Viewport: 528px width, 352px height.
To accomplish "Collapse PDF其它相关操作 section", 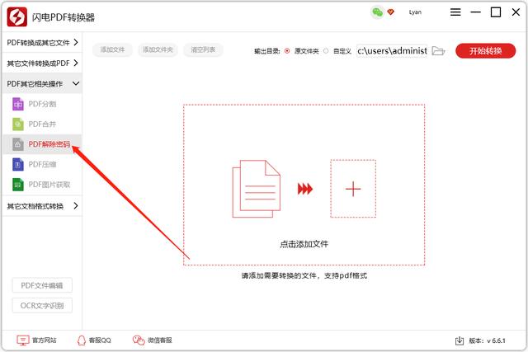I will (x=42, y=83).
